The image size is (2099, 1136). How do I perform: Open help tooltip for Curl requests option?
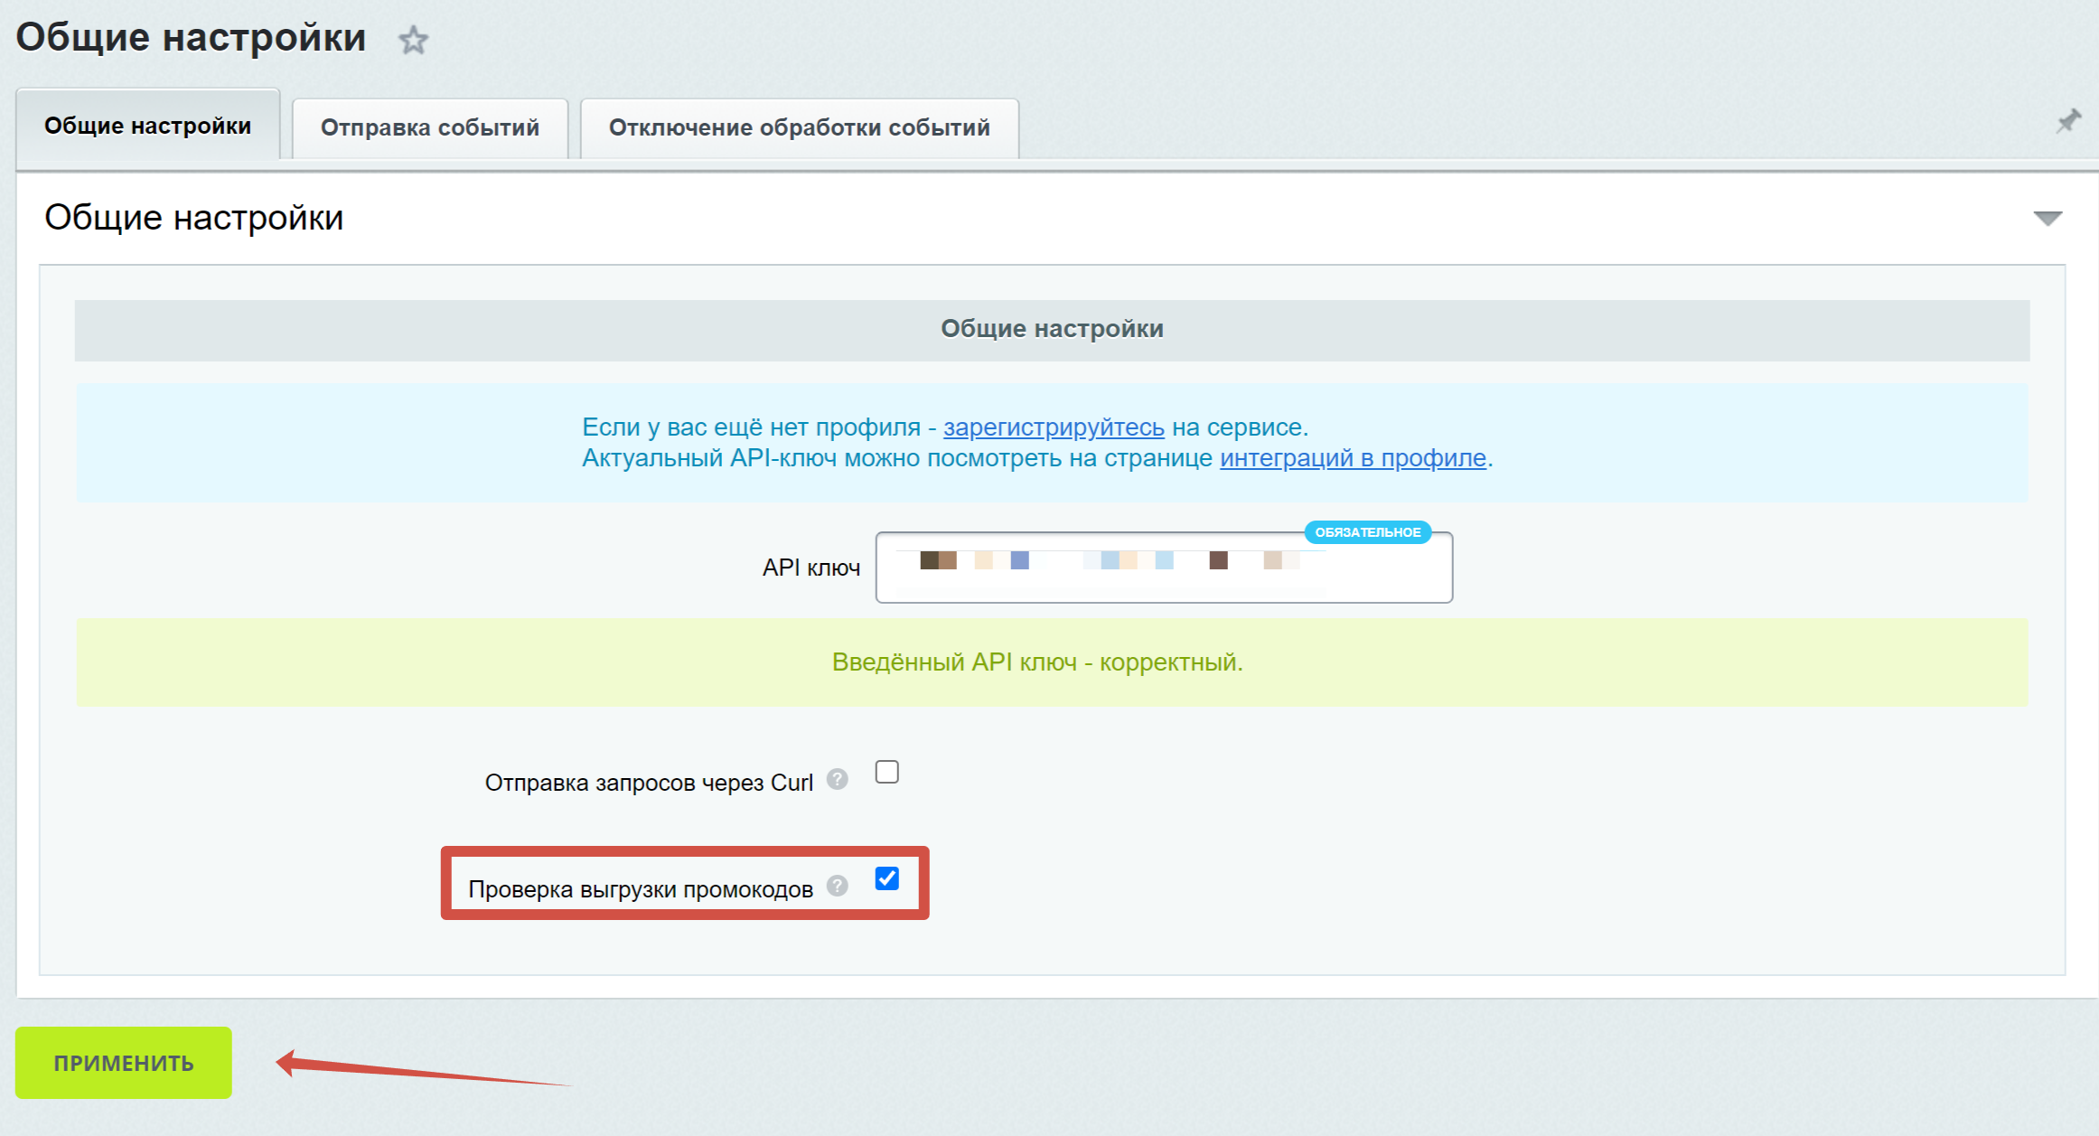pos(838,779)
